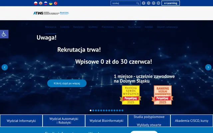Image resolution: width=213 pixels, height=133 pixels.
Task: Choose the Ukrainian flag language icon
Action: [51, 3]
